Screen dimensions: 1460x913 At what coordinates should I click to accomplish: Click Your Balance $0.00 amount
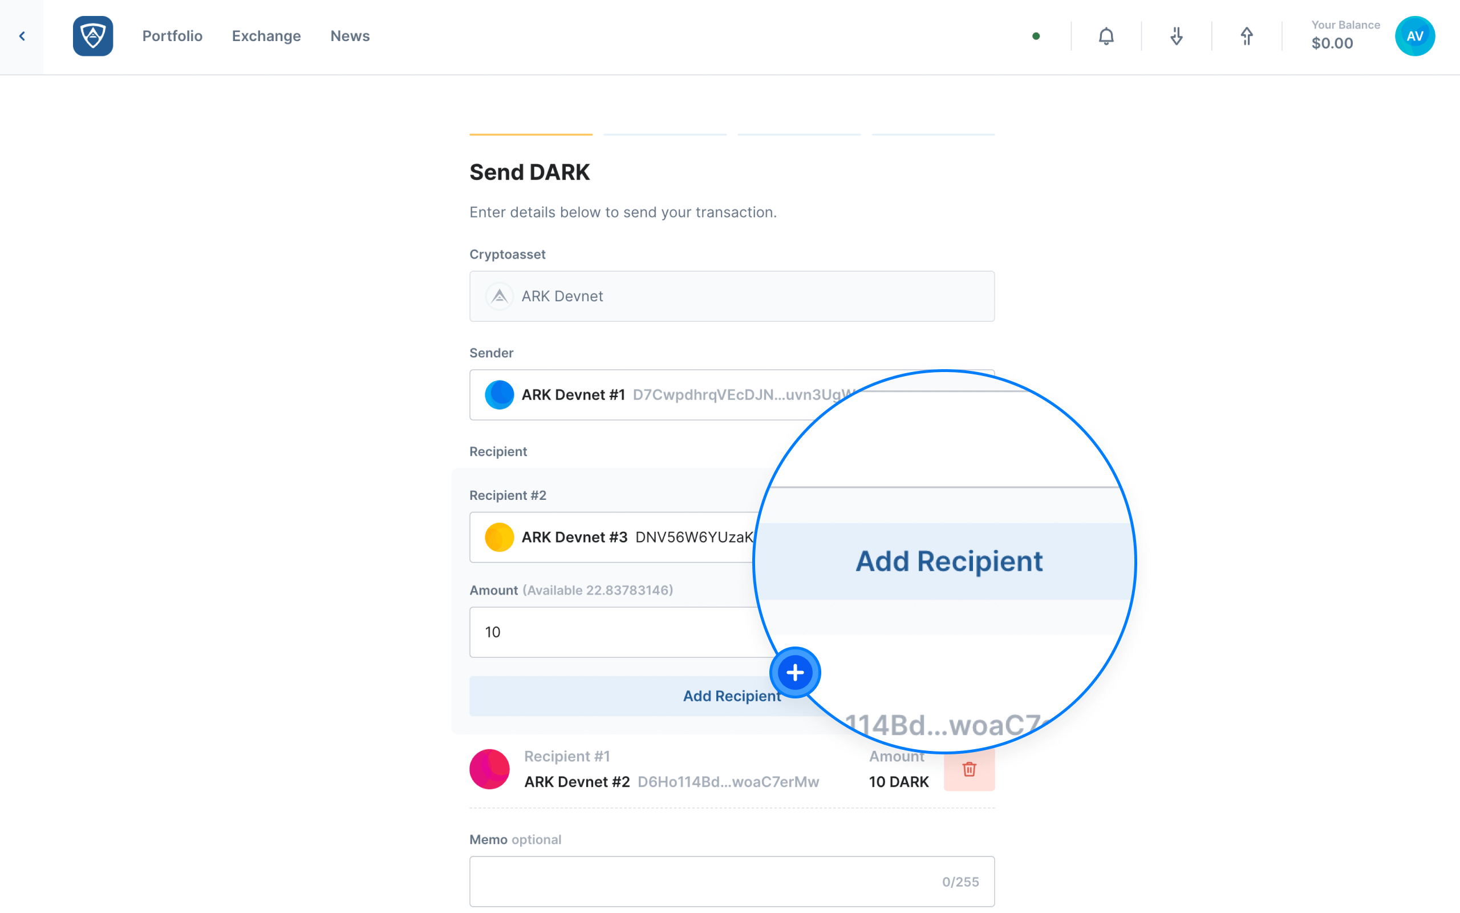click(x=1332, y=43)
